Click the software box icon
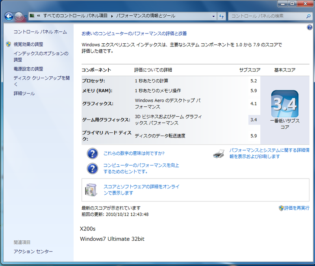 coord(91,190)
